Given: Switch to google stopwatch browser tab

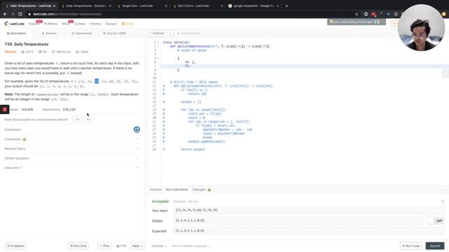Looking at the screenshot, I should 253,6.
